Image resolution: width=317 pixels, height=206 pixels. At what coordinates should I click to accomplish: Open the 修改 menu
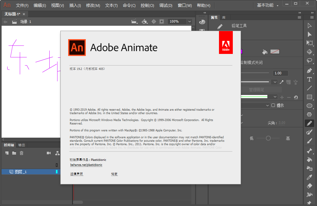pyautogui.click(x=93, y=5)
